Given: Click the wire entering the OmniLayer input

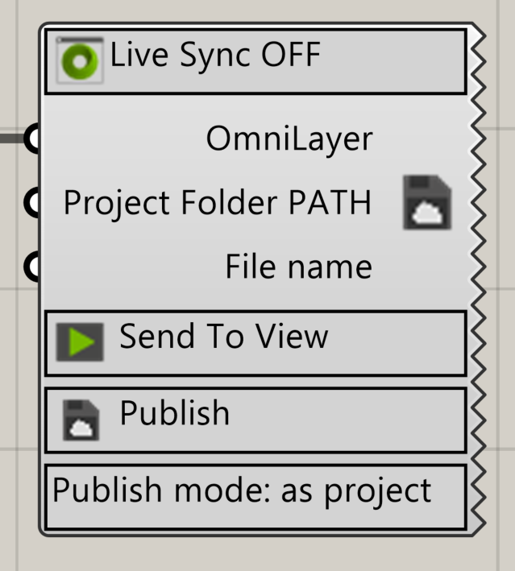Looking at the screenshot, I should pyautogui.click(x=11, y=139).
